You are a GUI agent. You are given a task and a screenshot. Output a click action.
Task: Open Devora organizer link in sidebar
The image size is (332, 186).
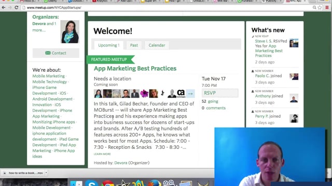(x=39, y=24)
